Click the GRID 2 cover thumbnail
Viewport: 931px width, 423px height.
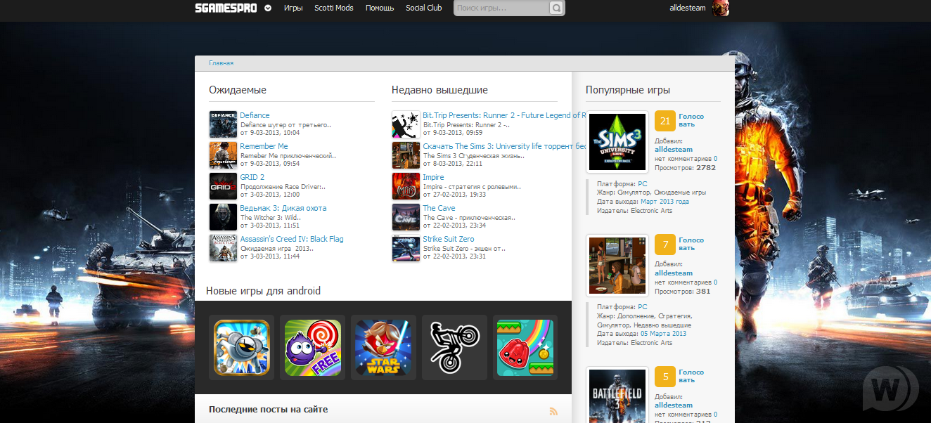click(223, 186)
